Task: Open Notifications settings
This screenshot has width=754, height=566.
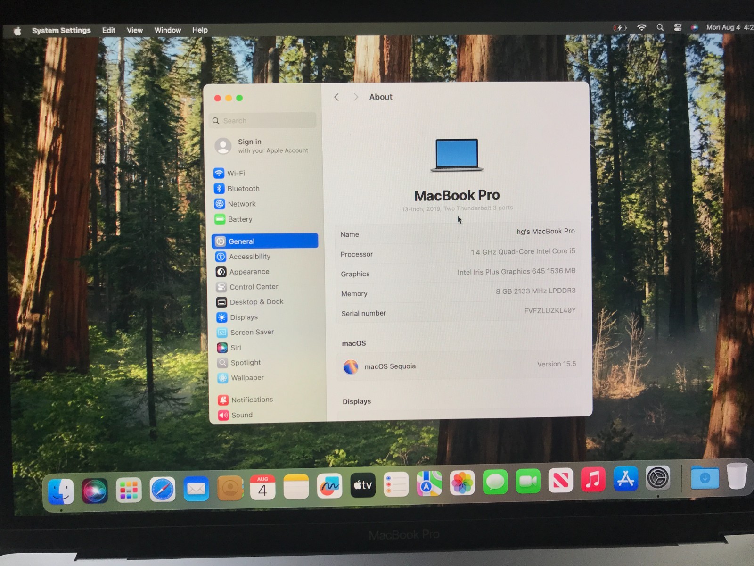Action: [252, 400]
